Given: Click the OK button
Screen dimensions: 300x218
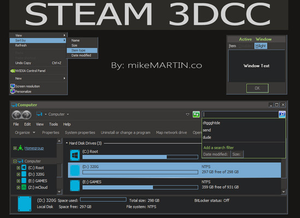Looking at the screenshot, I should coord(257,88).
